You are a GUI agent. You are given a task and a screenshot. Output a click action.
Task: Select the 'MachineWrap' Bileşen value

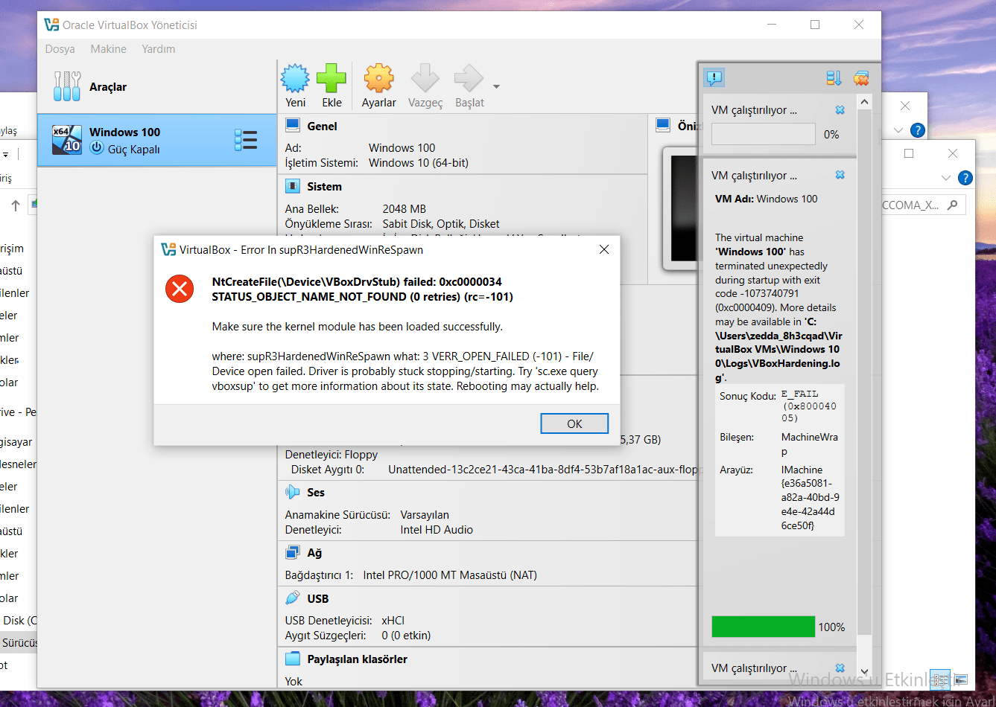(810, 444)
